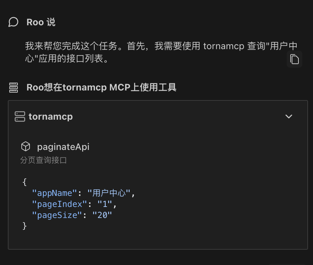Click the opening brace of the JSON block
The height and width of the screenshot is (265, 313).
pos(25,182)
